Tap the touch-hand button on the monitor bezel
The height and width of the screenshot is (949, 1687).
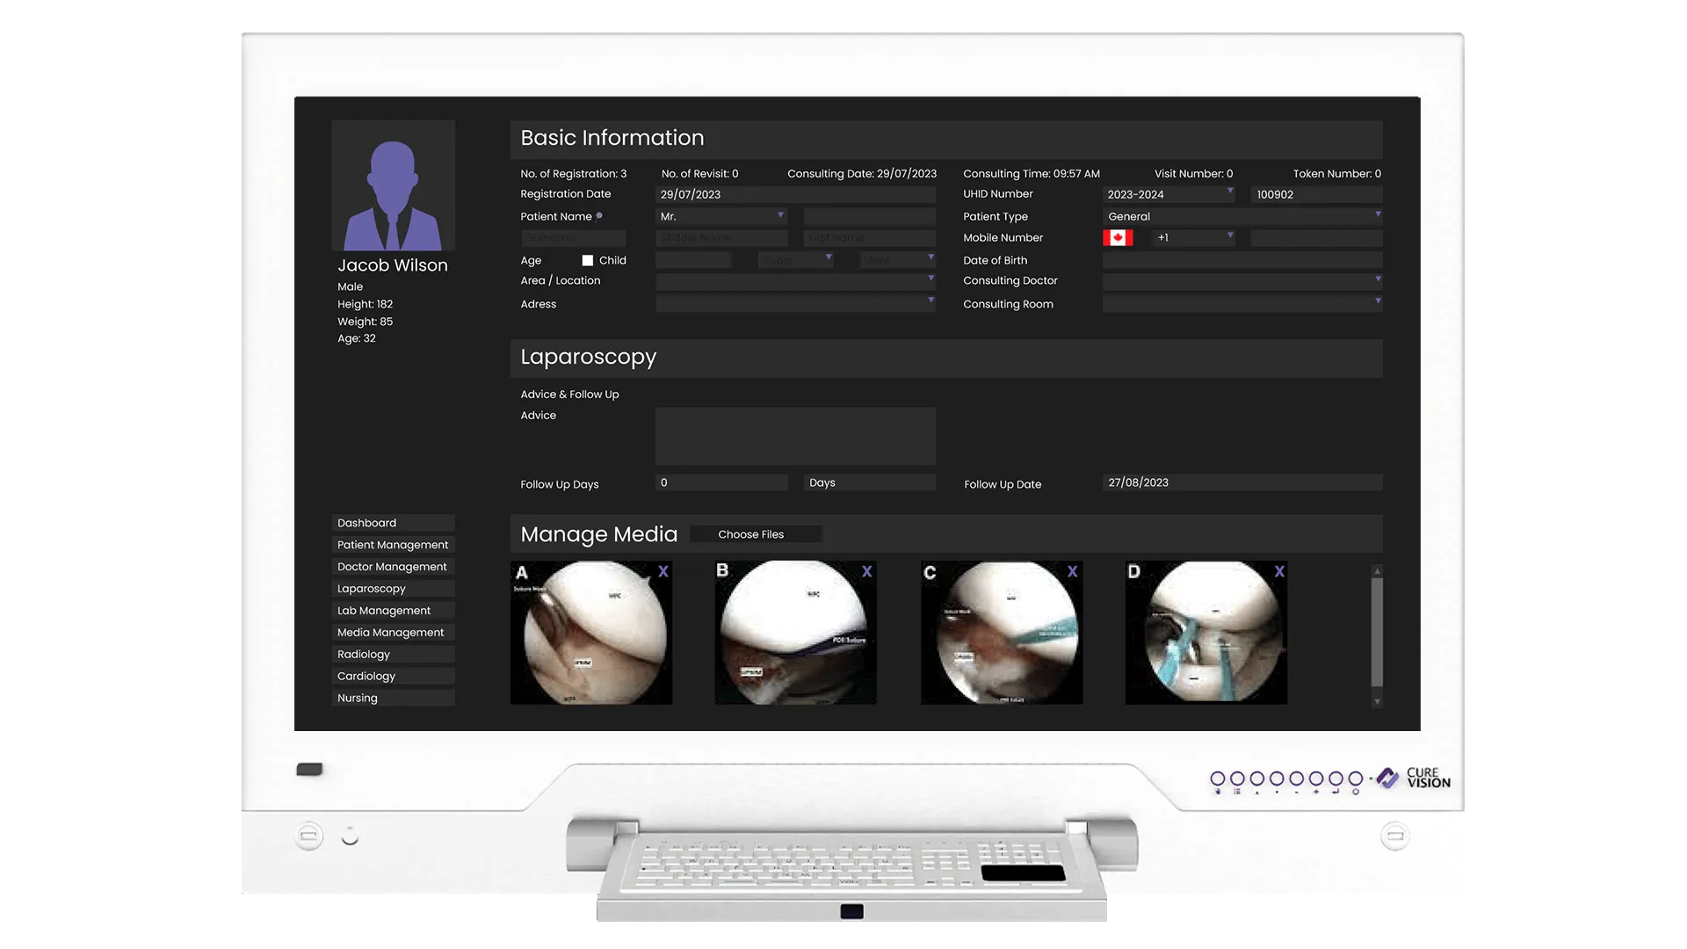(1218, 779)
